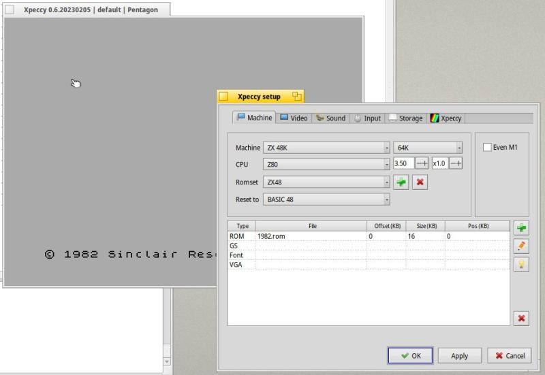Go to the Sound tab

[x=330, y=118]
